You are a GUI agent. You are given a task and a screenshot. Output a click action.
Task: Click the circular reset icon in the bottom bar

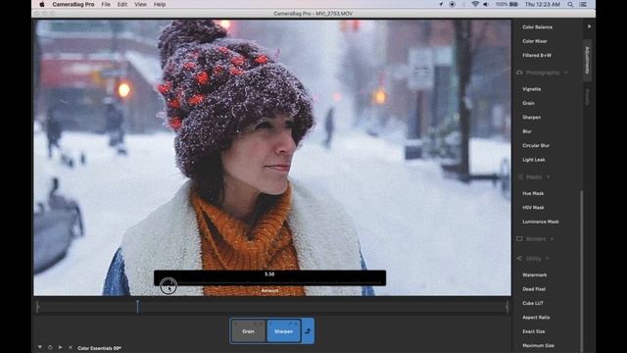click(x=50, y=348)
